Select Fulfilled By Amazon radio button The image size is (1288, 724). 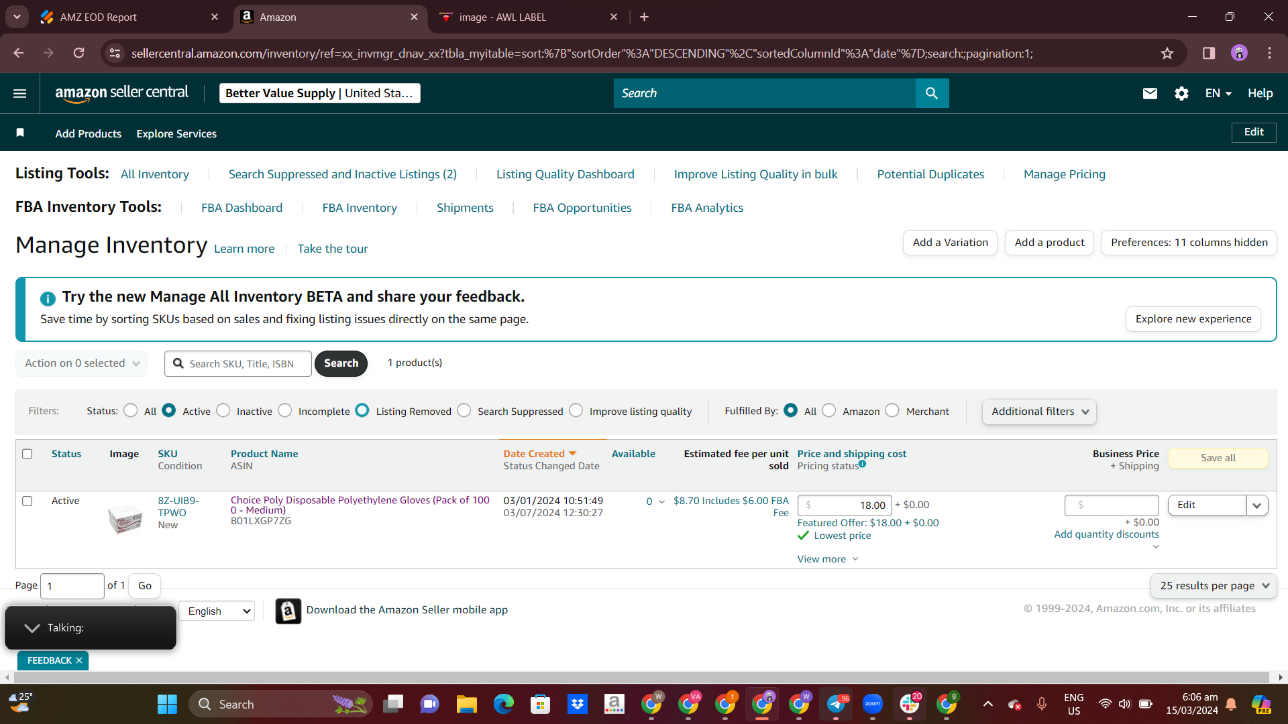(x=829, y=410)
